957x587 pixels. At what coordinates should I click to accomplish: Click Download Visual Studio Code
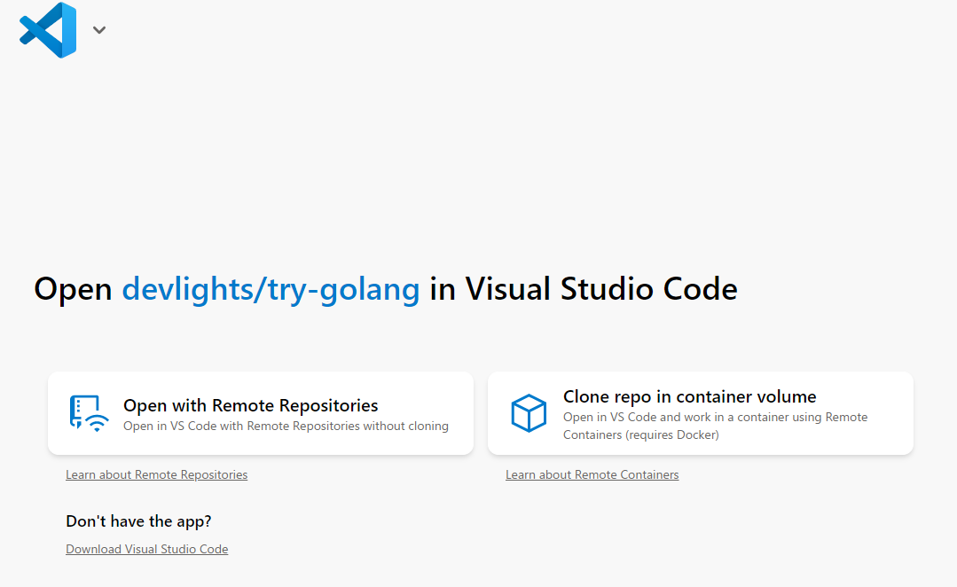[146, 549]
